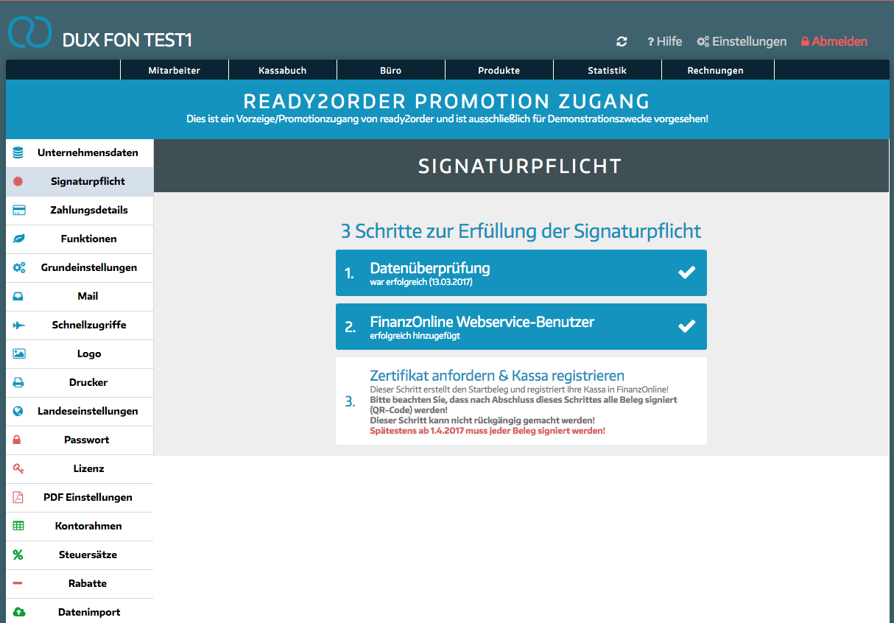
Task: Click the cloud upload icon beside Datenimport
Action: (x=19, y=612)
